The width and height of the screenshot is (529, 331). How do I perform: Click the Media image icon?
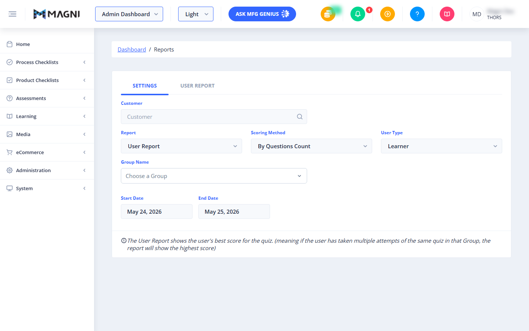point(10,134)
